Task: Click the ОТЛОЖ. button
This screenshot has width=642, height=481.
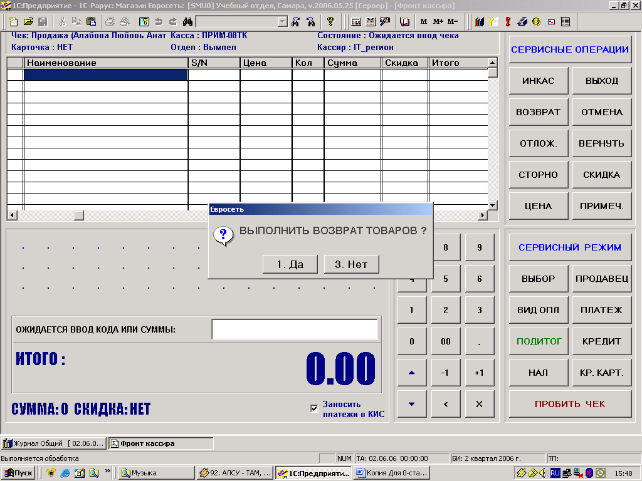Action: [539, 143]
